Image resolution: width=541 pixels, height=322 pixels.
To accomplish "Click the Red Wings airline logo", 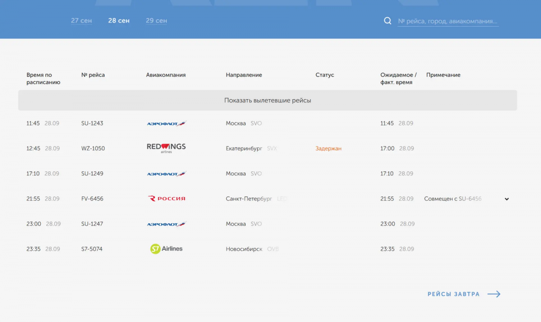I will [166, 148].
